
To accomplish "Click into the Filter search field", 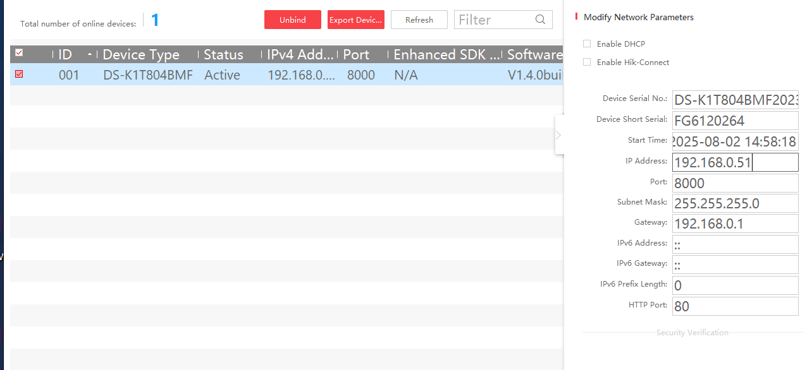I will click(493, 20).
